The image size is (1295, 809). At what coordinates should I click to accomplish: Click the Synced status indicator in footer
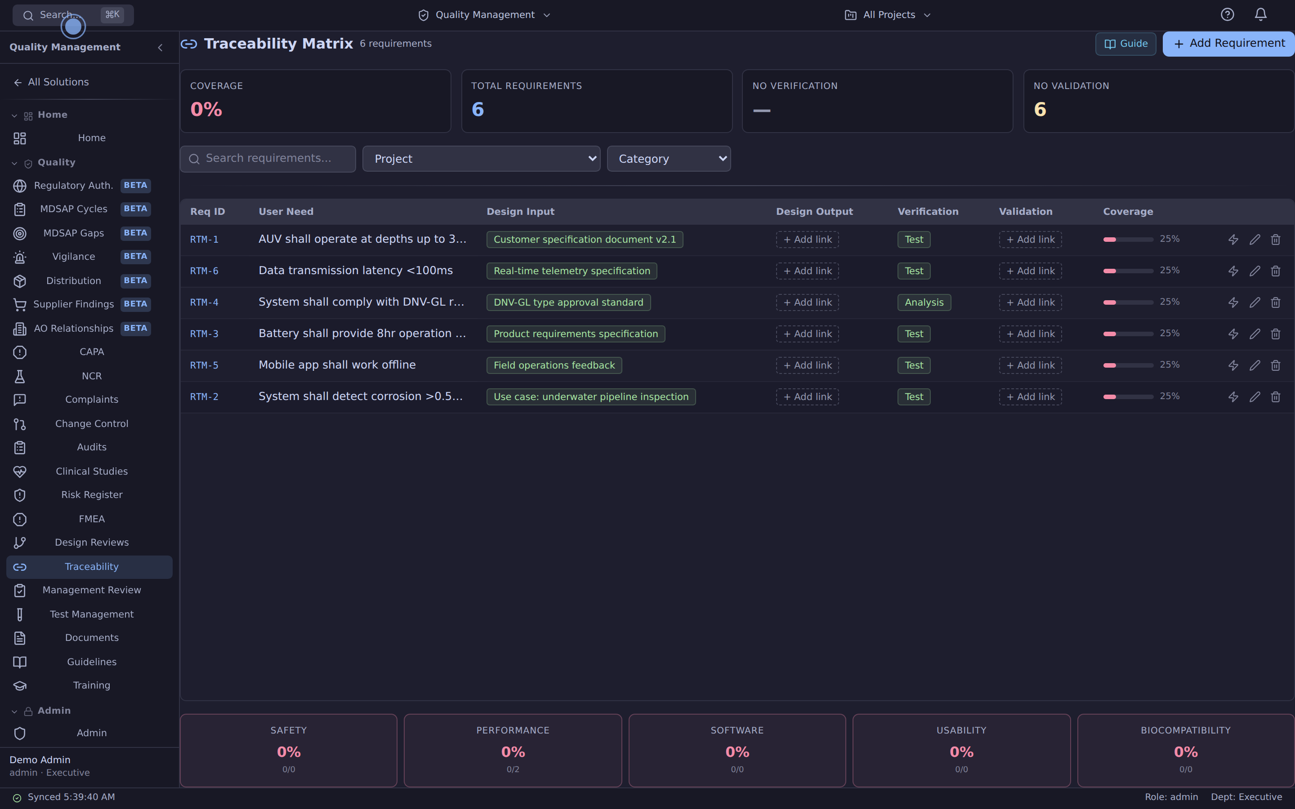point(64,797)
